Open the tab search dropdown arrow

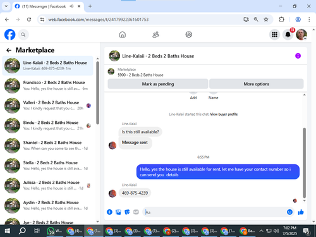click(x=6, y=6)
